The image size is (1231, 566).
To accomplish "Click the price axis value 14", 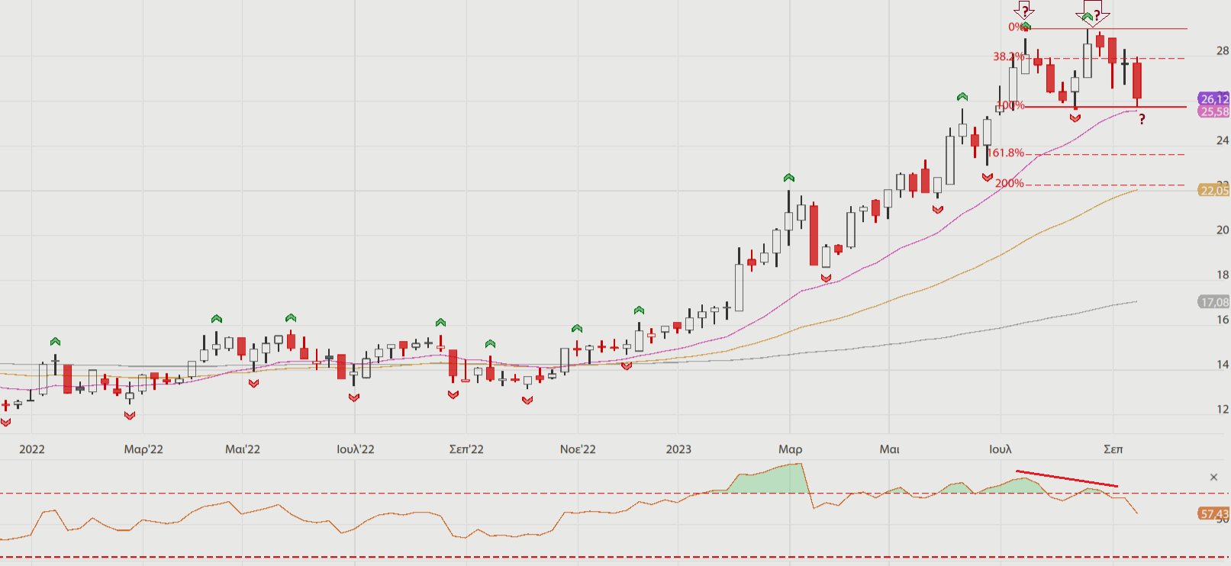I will click(1223, 364).
